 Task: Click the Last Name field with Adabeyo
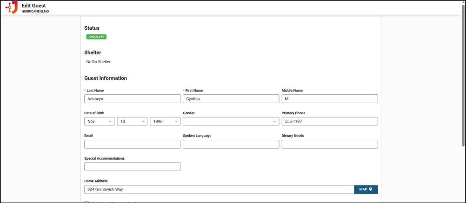tap(132, 98)
